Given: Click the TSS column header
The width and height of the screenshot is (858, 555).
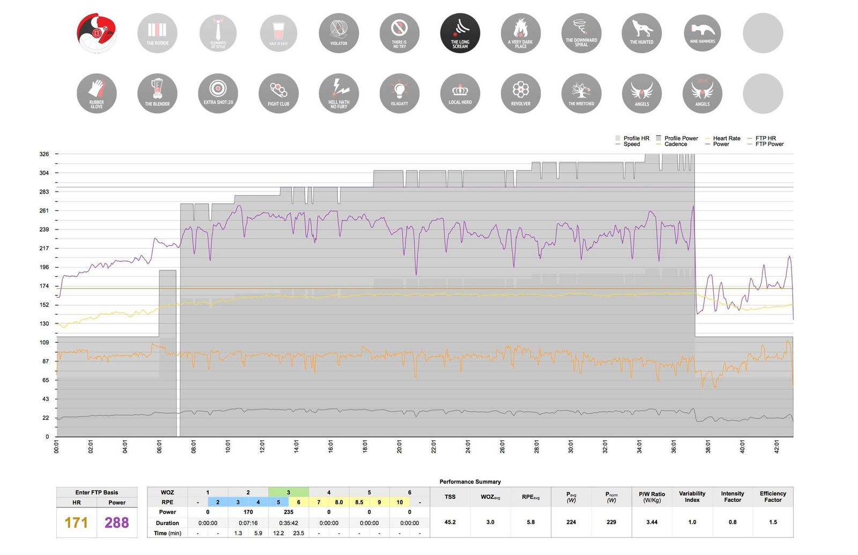Looking at the screenshot, I should pyautogui.click(x=450, y=497).
